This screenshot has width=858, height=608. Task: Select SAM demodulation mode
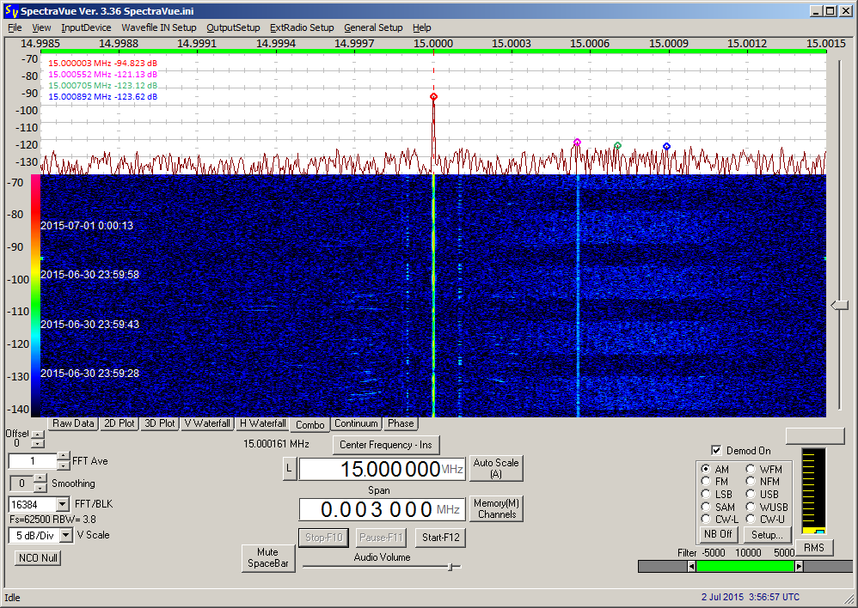706,507
